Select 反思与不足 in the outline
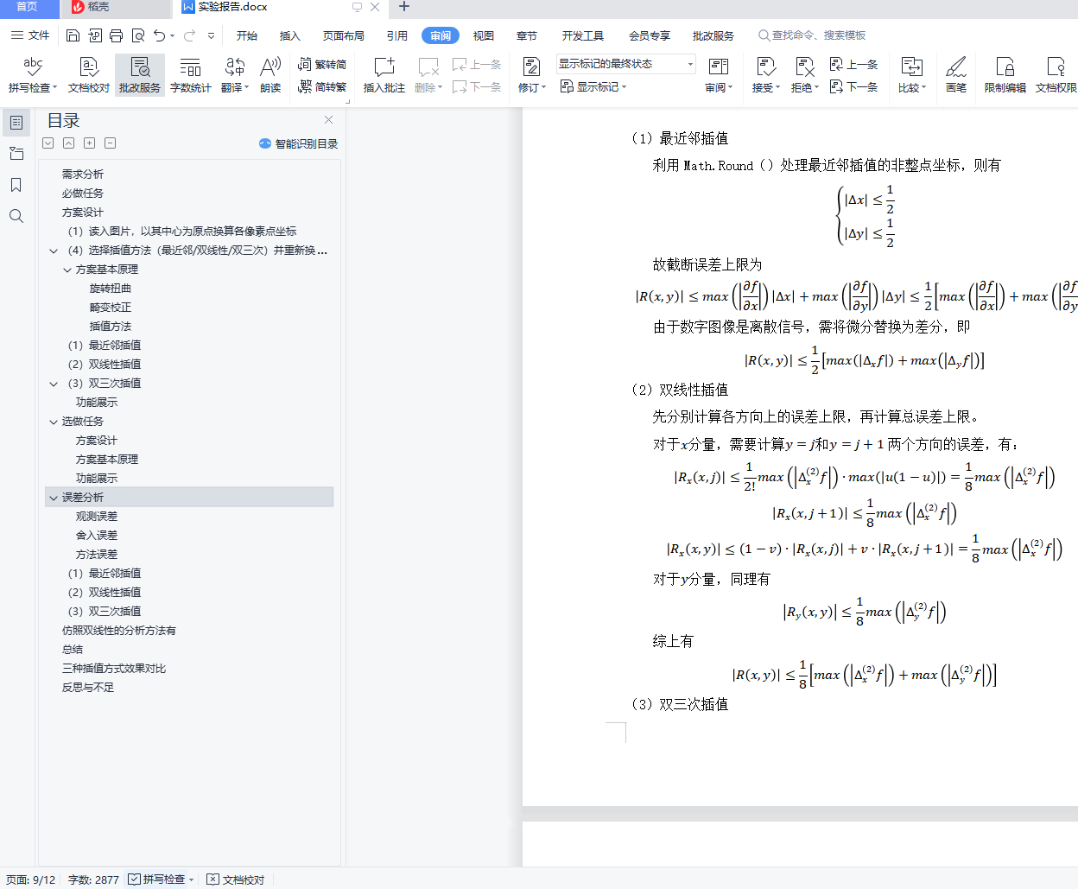Viewport: 1078px width, 889px height. pyautogui.click(x=88, y=688)
